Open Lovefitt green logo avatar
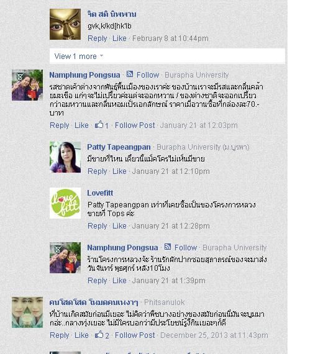 [x=65, y=203]
